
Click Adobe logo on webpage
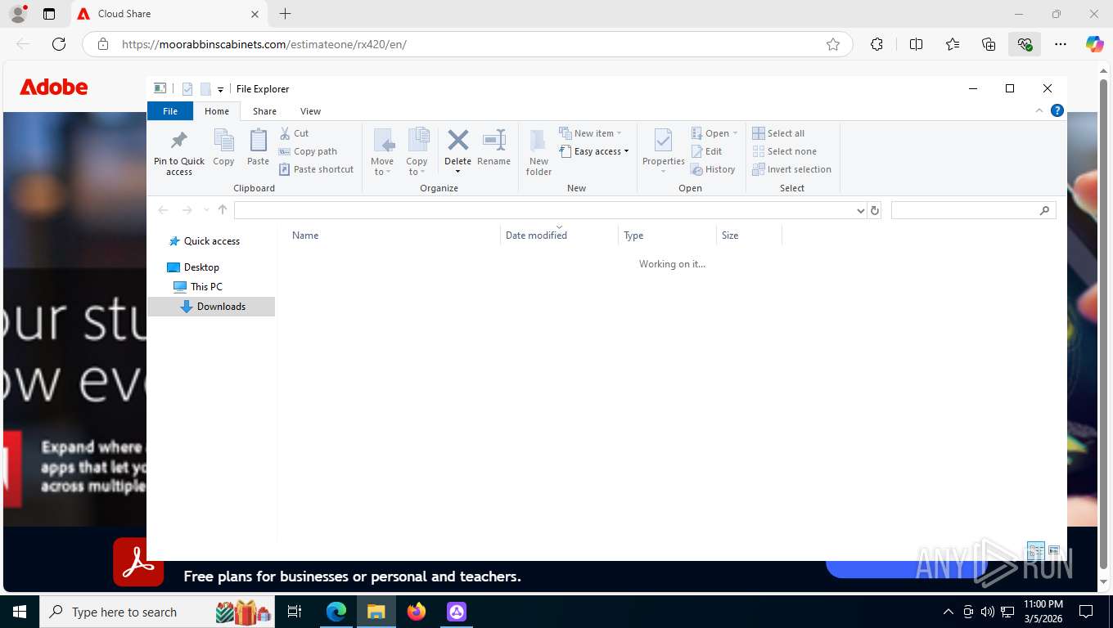[54, 87]
